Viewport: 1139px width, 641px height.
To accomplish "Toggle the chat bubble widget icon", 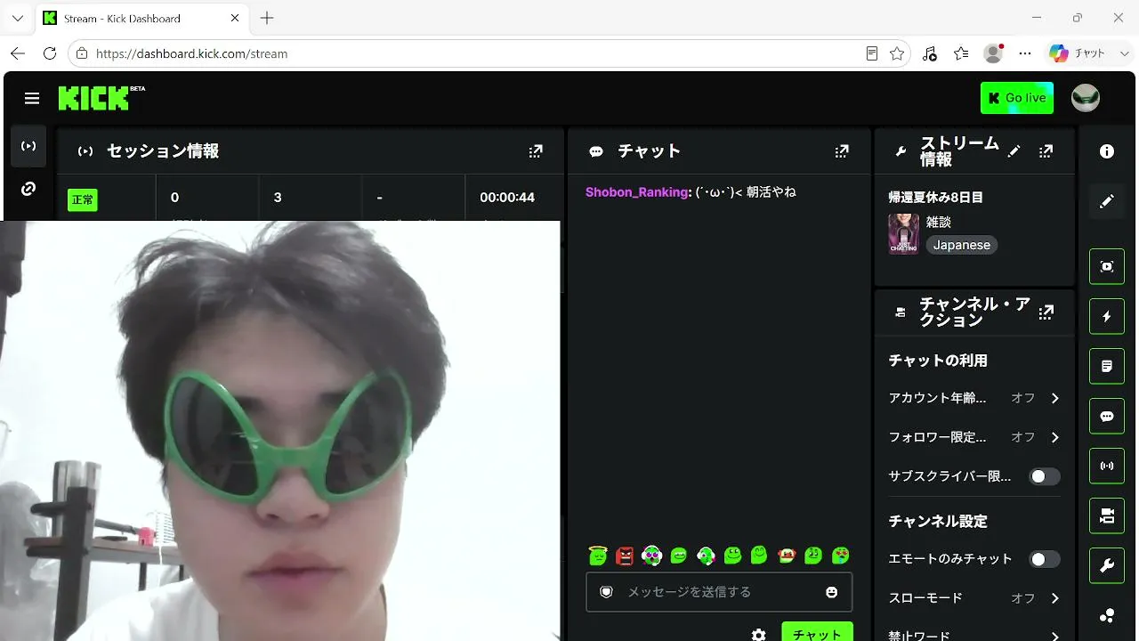I will 1107,416.
